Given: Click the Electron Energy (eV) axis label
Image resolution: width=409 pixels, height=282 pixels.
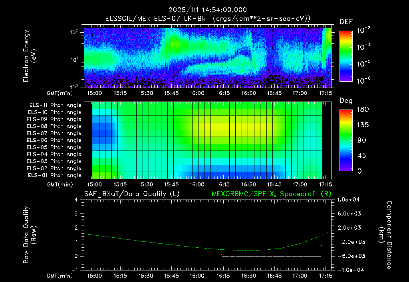Looking at the screenshot, I should [30, 56].
